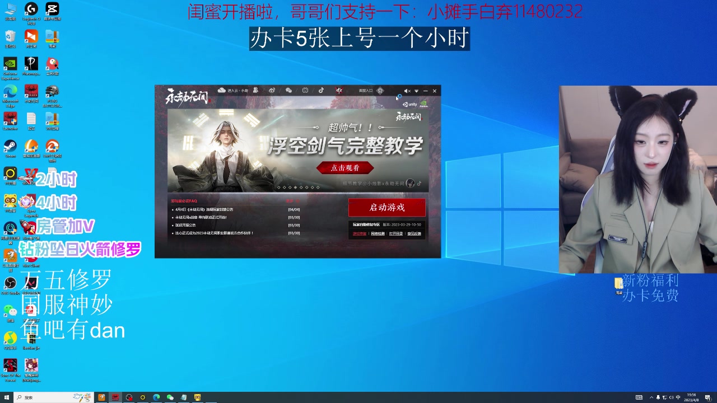Toggle the launcher sound mute icon

click(x=407, y=91)
